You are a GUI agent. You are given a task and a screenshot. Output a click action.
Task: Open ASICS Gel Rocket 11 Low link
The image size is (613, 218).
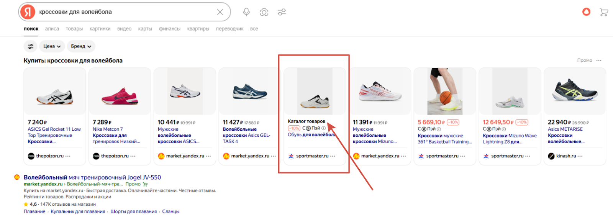click(x=54, y=129)
